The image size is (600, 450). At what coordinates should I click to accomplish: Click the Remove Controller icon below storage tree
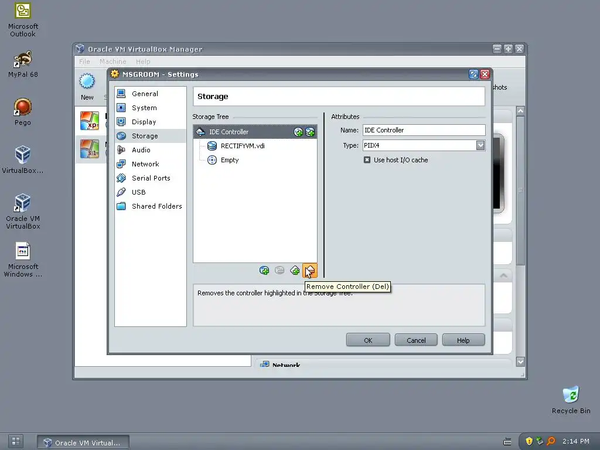[x=310, y=271]
